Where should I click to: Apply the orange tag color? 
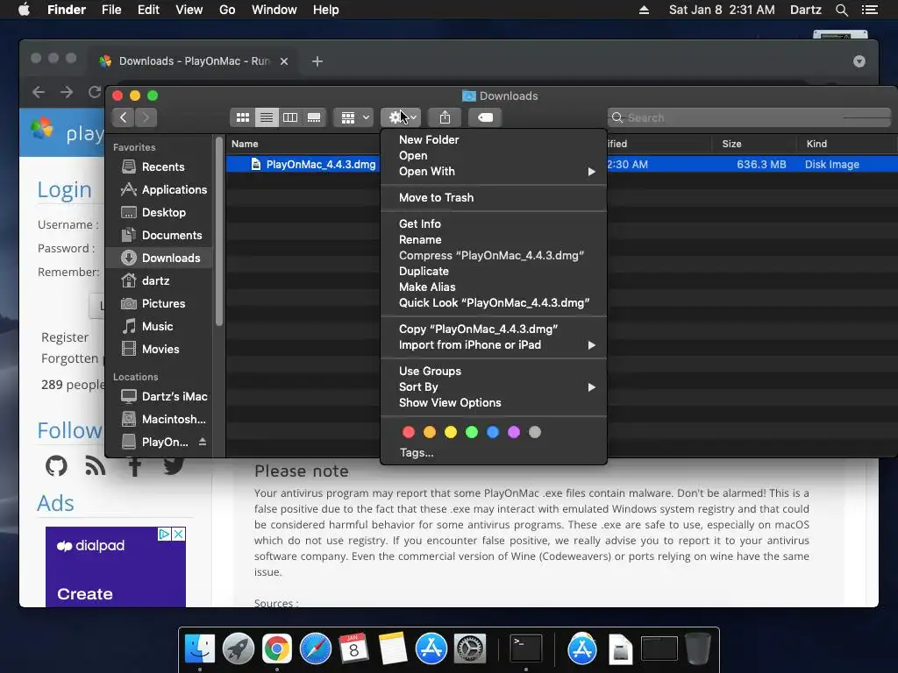coord(430,432)
